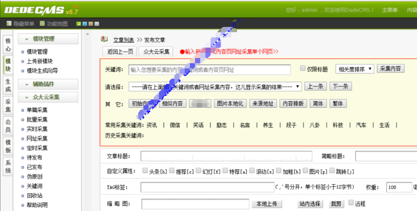417x211 pixels.
Task: Open the 模块 sidebar tab
Action: (8, 65)
